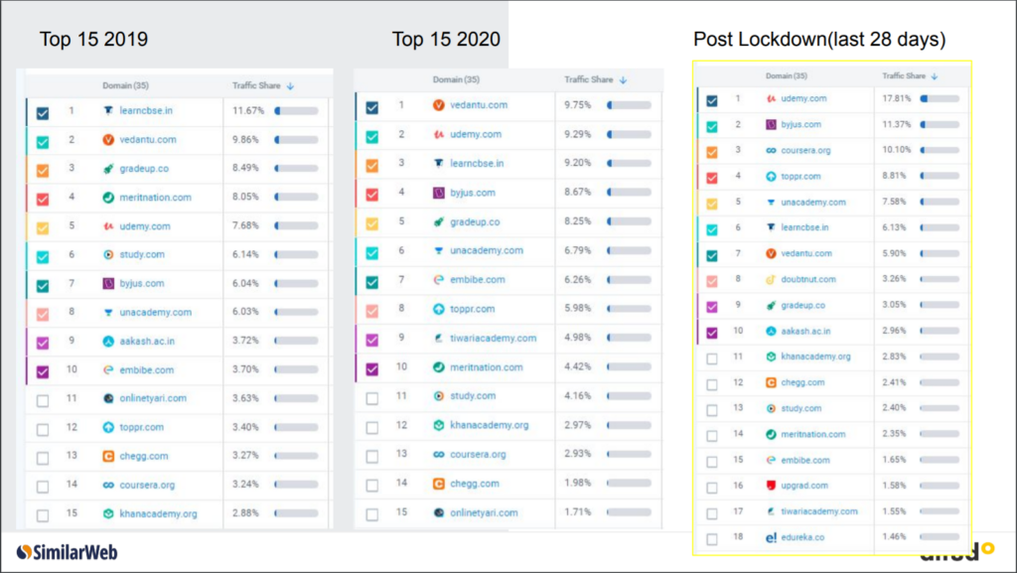Uncheck gradeup.co checkbox in 2019 table
The image size is (1017, 573).
point(43,171)
